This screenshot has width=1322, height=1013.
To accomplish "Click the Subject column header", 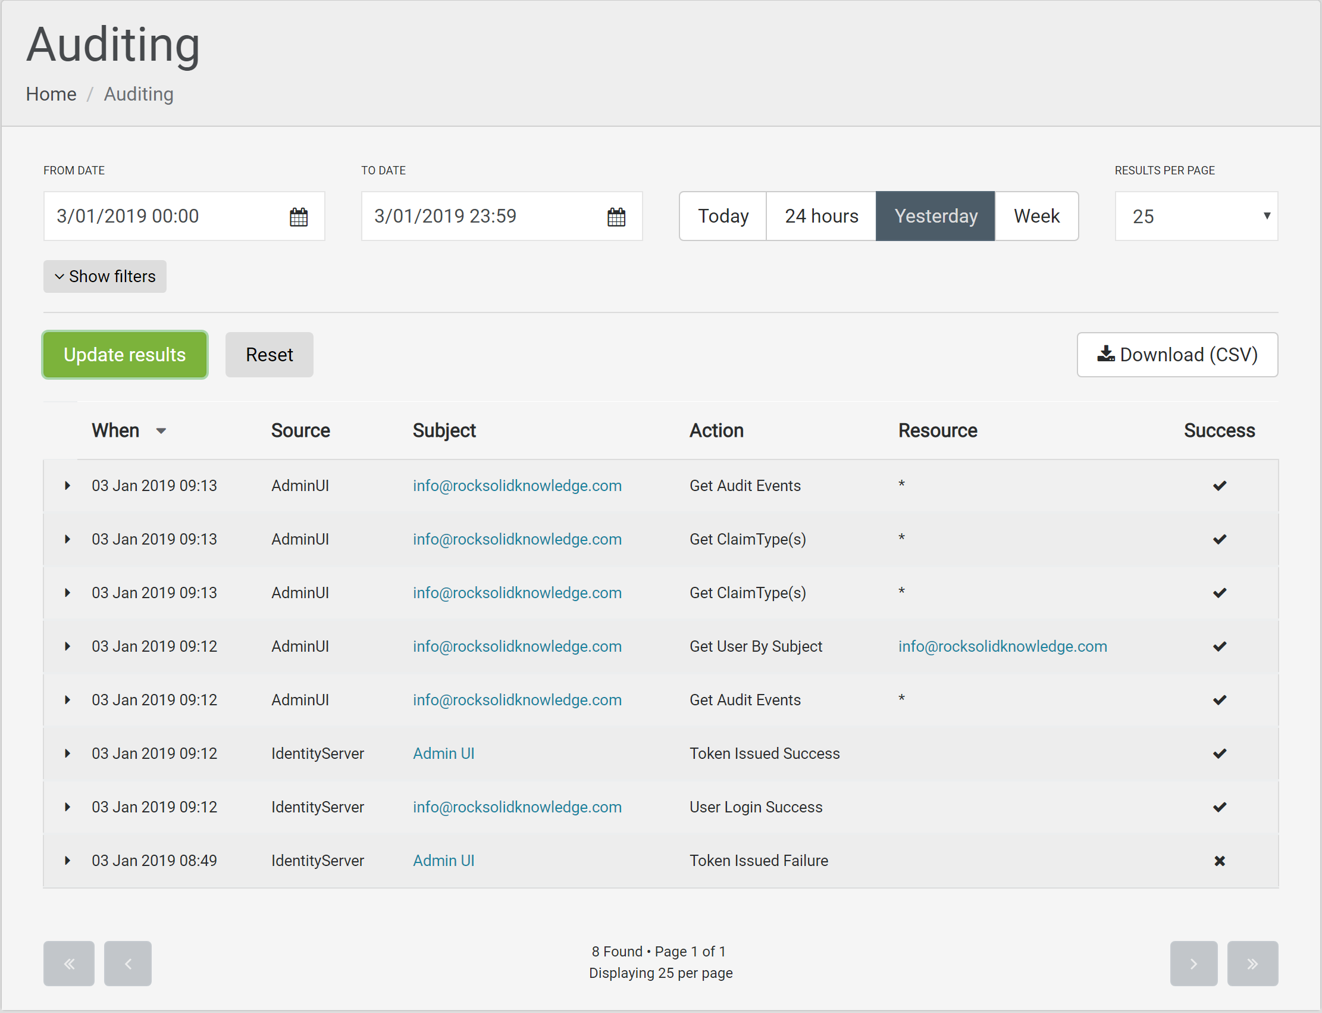I will [x=444, y=430].
